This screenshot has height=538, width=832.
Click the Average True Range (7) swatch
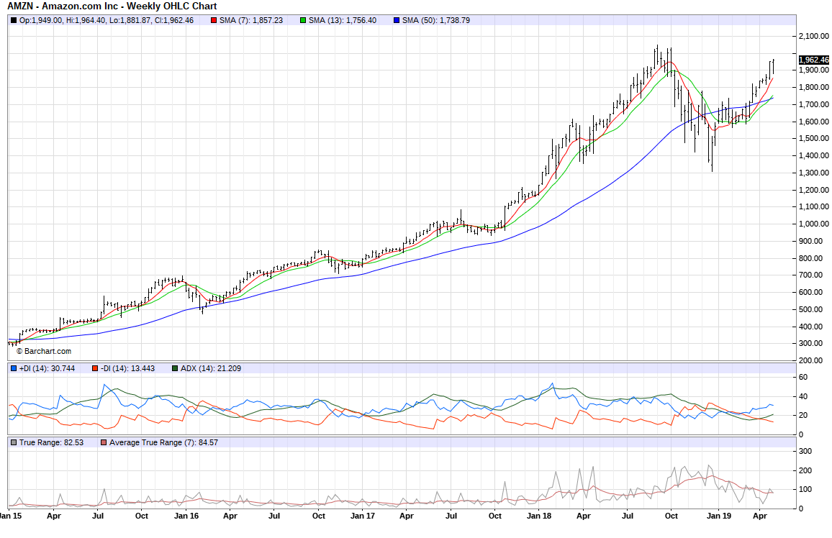pos(103,442)
